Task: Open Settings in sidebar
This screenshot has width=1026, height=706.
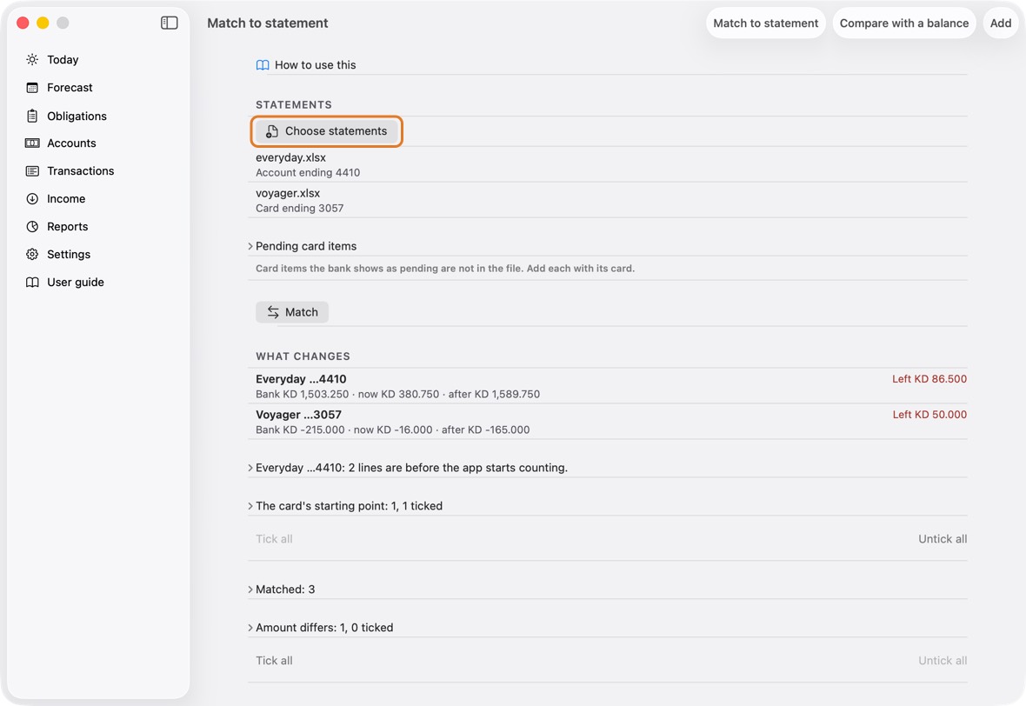Action: 69,255
